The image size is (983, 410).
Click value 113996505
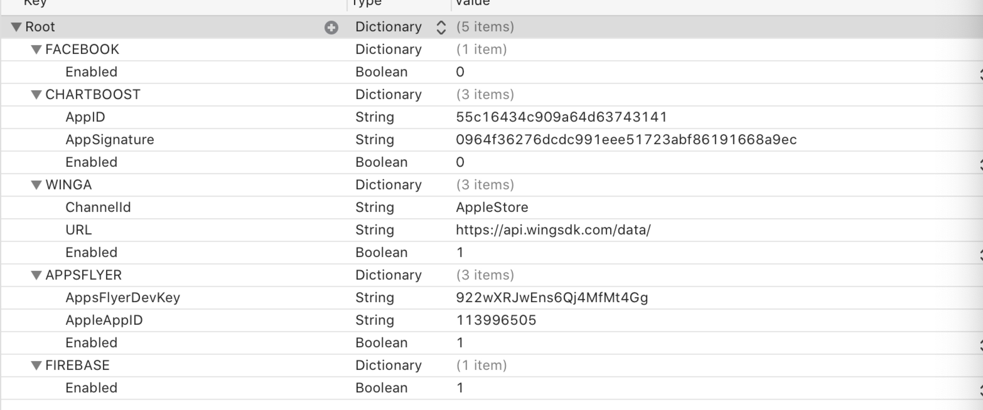point(496,320)
